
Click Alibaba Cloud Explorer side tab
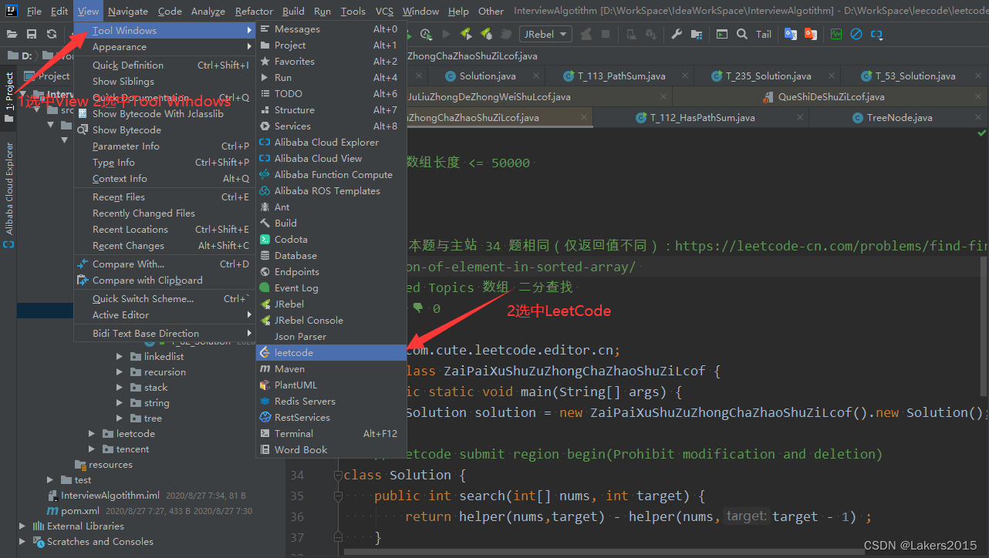[9, 194]
